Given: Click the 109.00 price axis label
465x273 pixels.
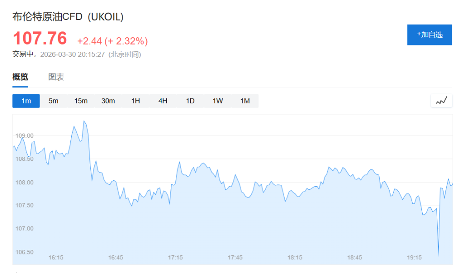Looking at the screenshot, I should point(25,135).
